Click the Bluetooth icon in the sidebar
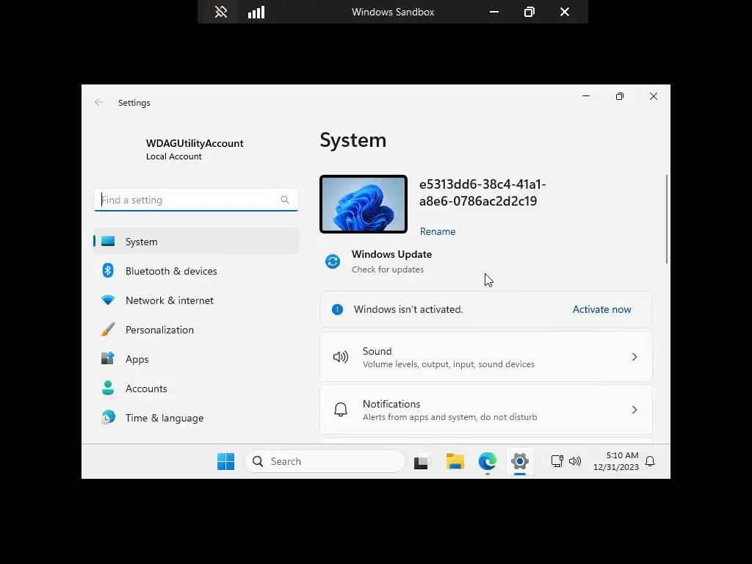752x564 pixels. (108, 270)
